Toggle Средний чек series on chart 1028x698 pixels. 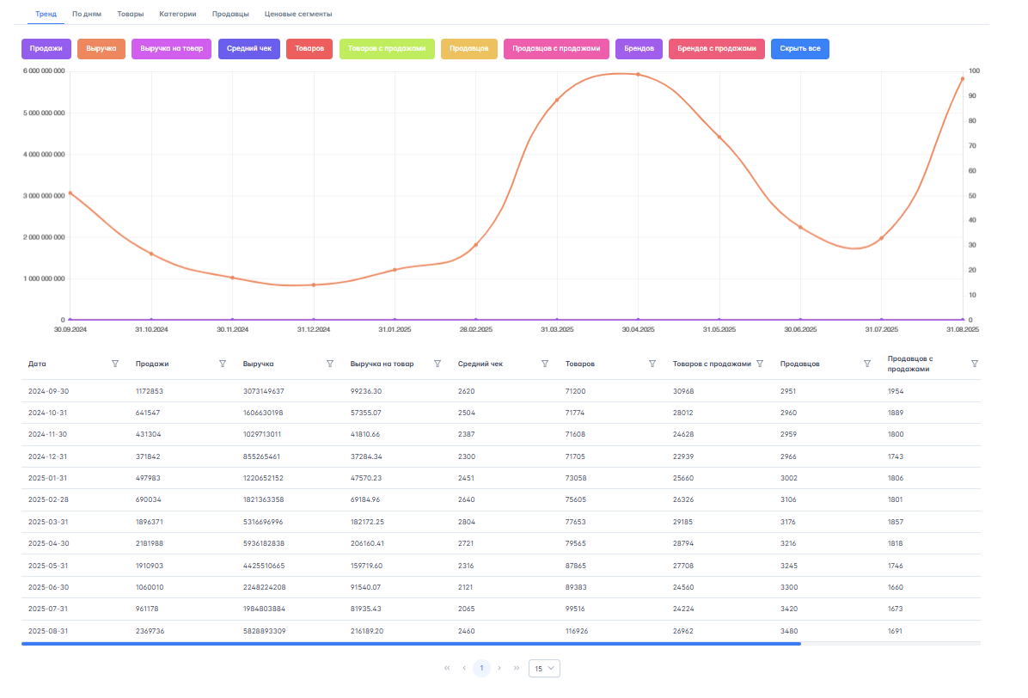(x=248, y=49)
